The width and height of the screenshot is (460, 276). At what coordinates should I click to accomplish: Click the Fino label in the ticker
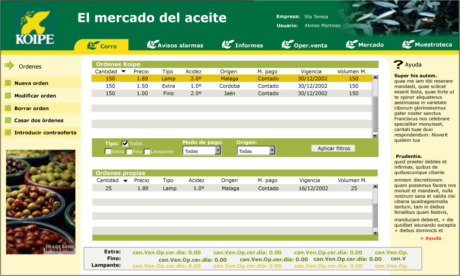(x=114, y=259)
